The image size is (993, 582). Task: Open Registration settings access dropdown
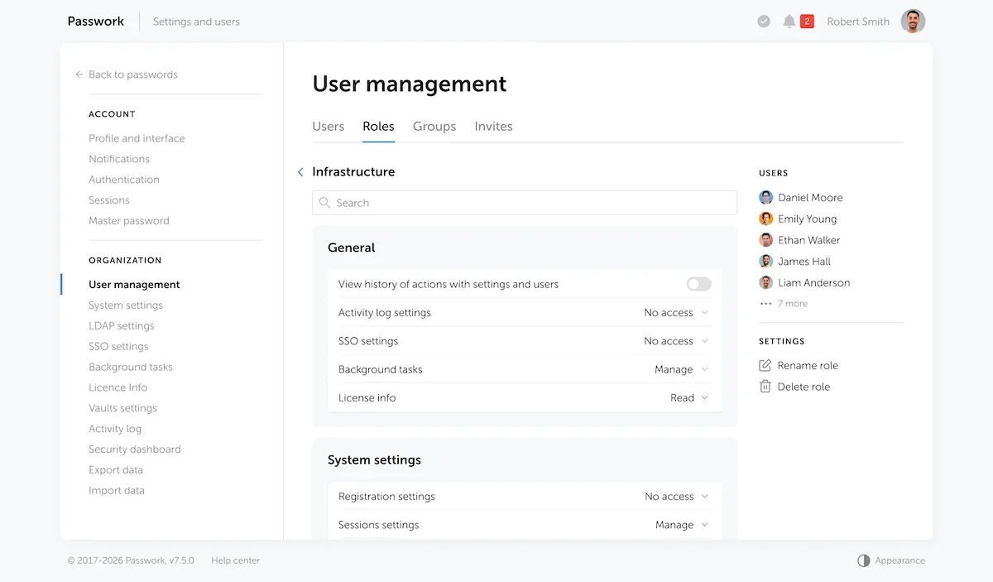click(x=677, y=497)
